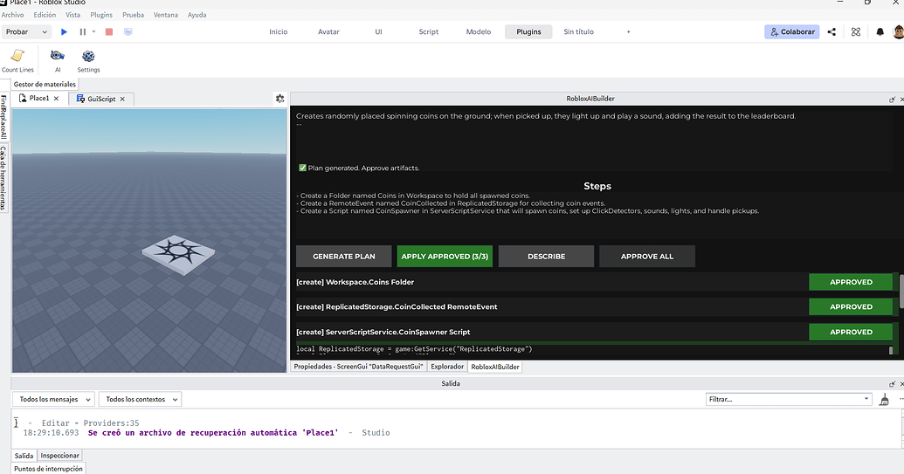904x474 pixels.
Task: Click the APPLY APPROVED (3/3) button
Action: point(445,257)
